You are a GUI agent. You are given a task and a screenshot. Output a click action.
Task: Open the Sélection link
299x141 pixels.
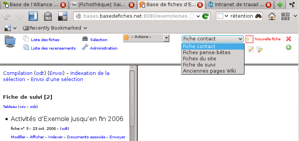point(99,40)
